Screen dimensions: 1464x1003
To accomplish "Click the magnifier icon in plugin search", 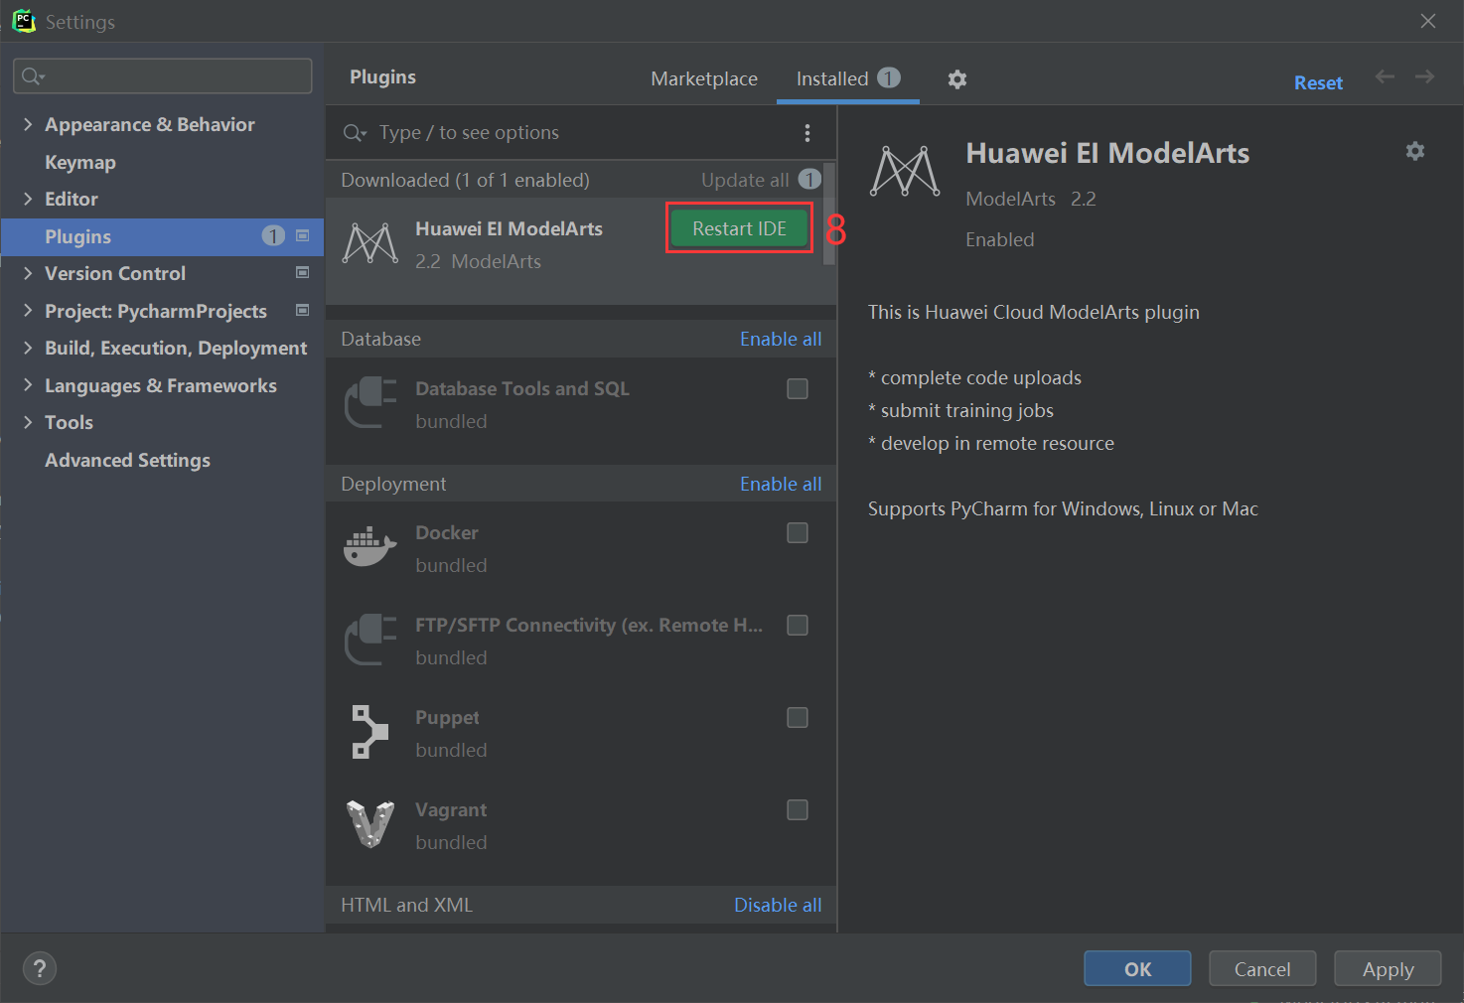I will tap(355, 133).
